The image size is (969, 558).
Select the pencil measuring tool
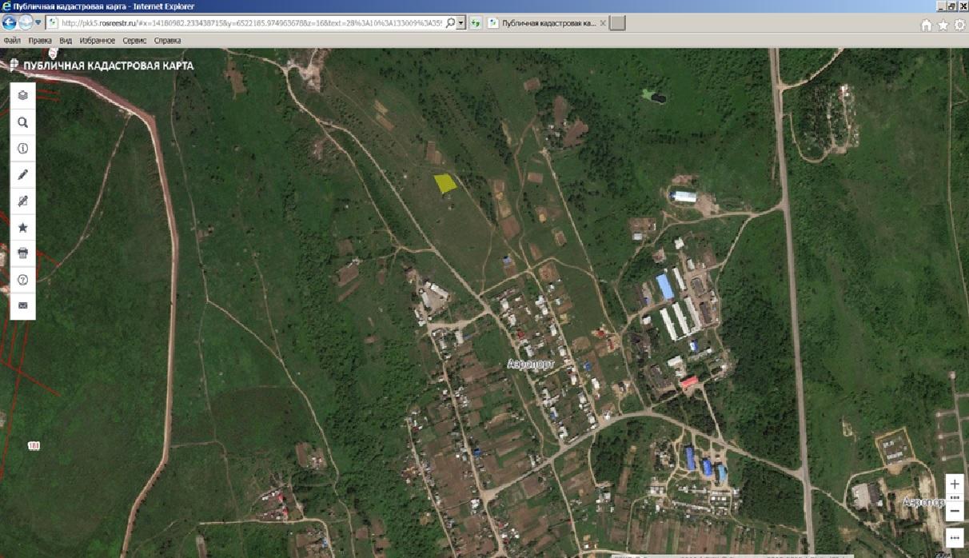point(22,174)
